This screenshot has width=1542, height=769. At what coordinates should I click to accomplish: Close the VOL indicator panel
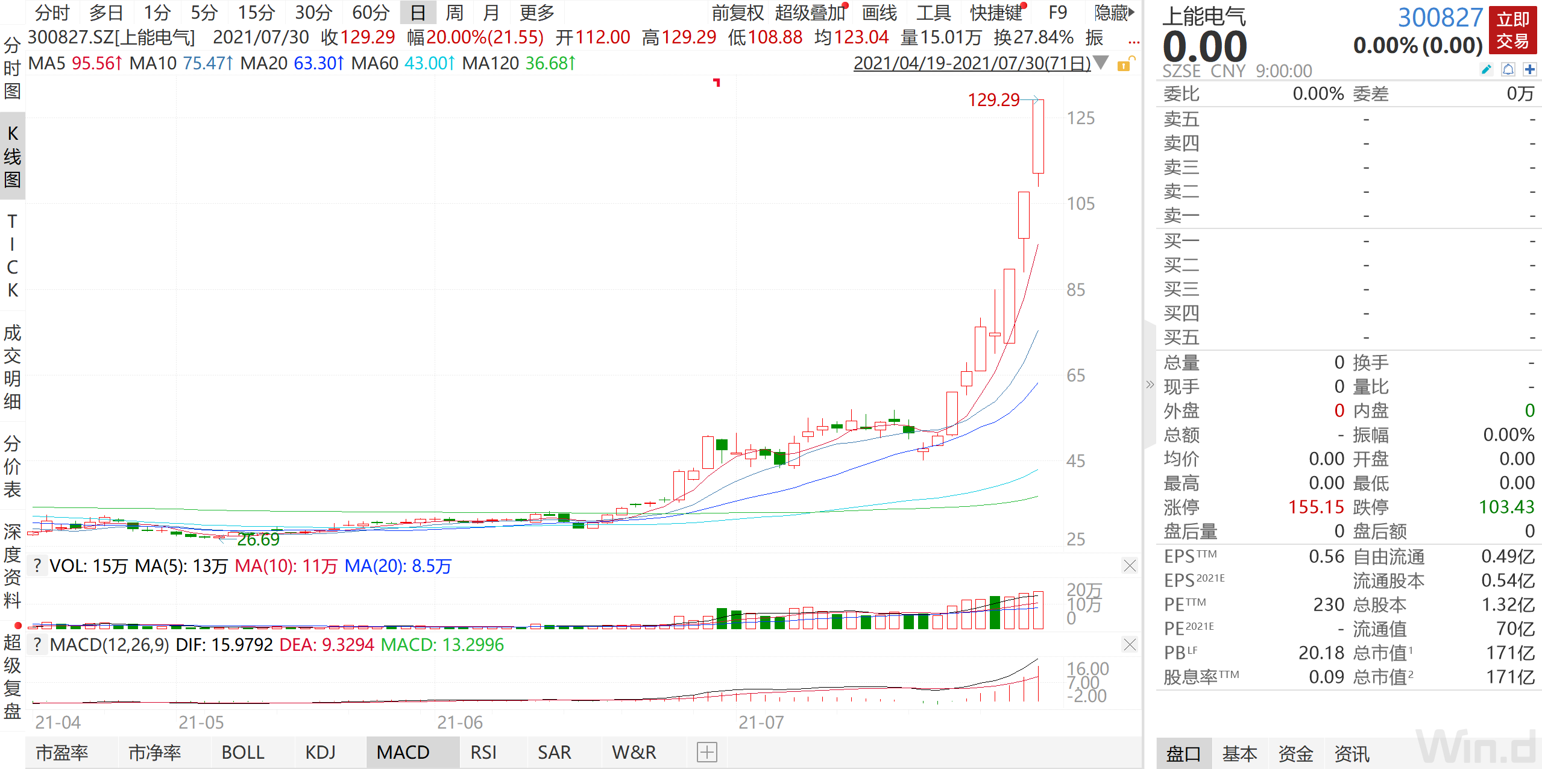(1130, 566)
